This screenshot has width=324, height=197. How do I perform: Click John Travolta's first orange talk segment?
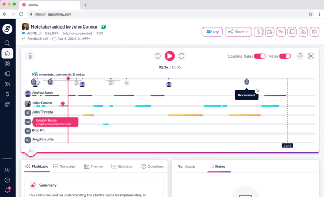point(88,115)
